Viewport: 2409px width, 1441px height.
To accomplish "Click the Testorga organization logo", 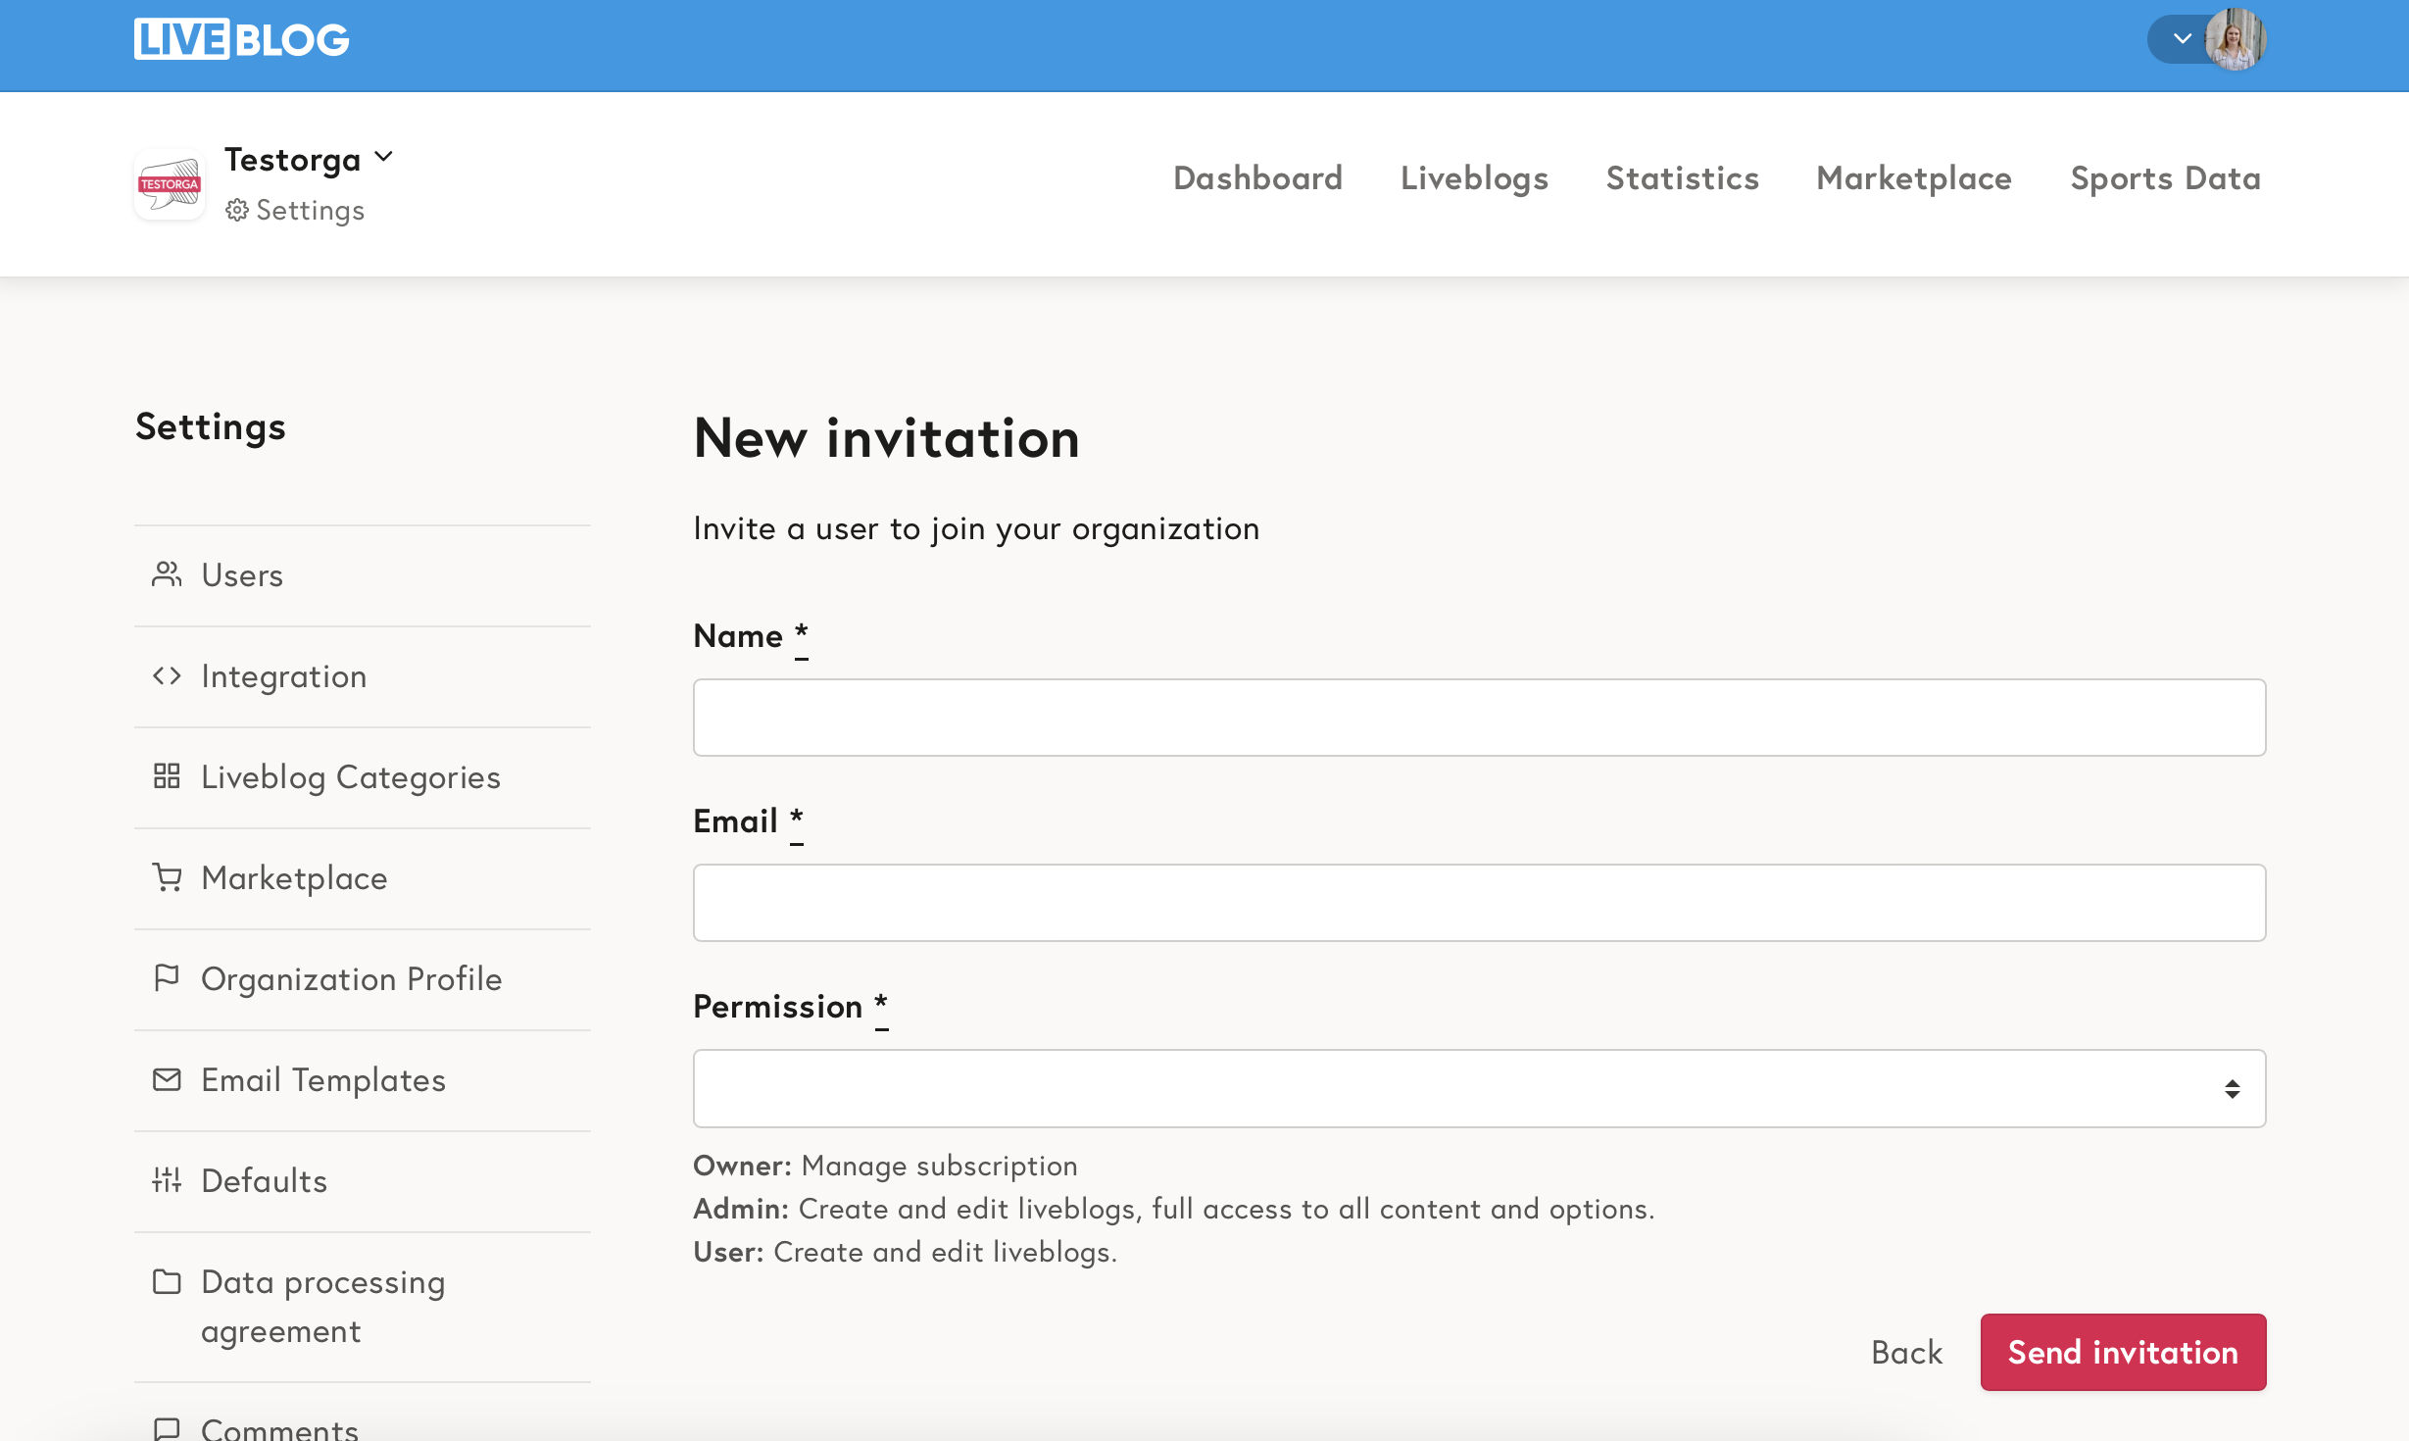I will pyautogui.click(x=170, y=184).
